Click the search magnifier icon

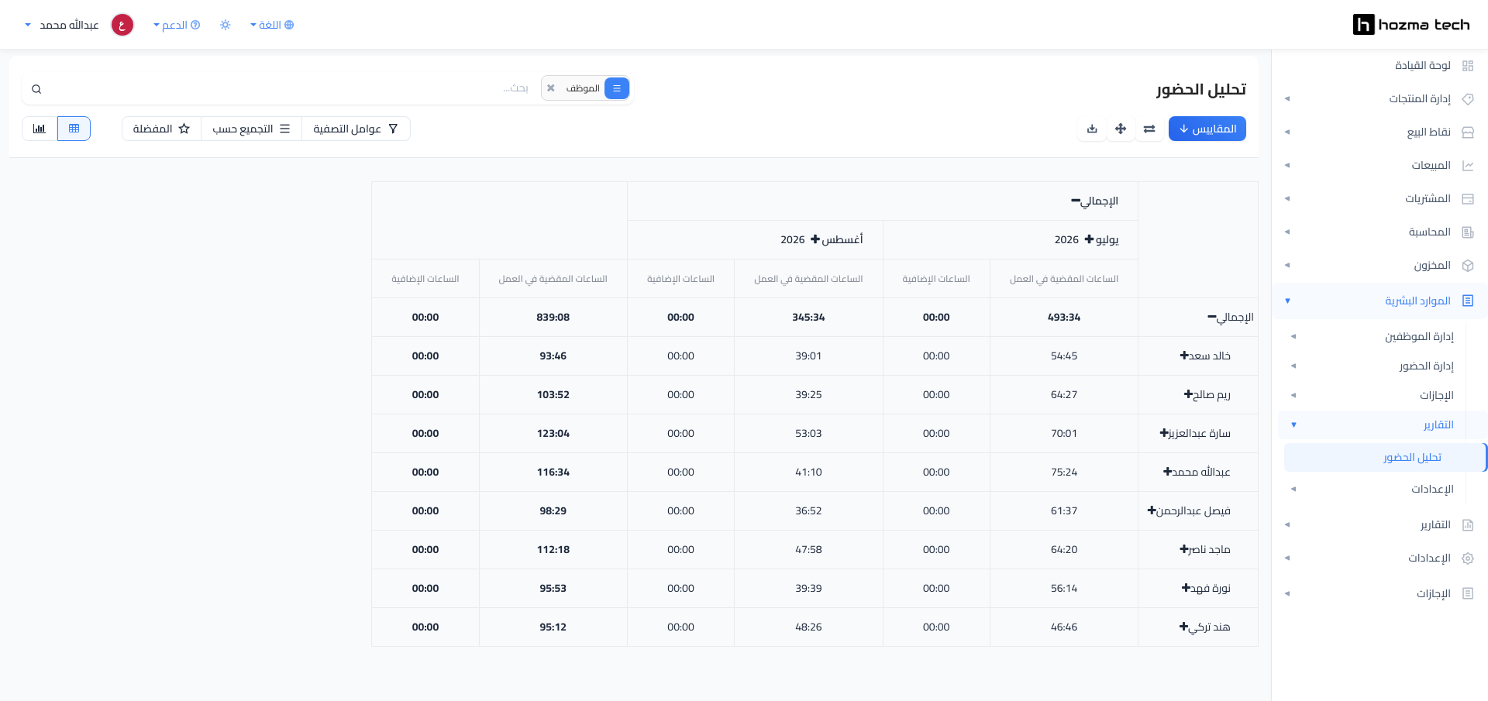coord(36,89)
